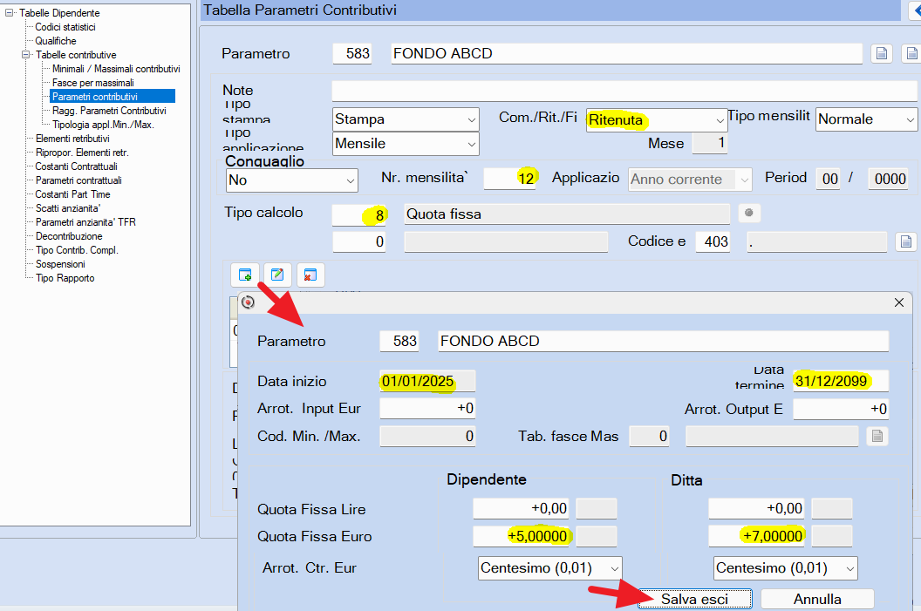921x611 pixels.
Task: Open the Tipo mensilit dropdown showing Normale
Action: (x=866, y=119)
